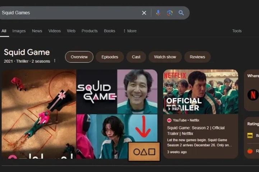Click the IMDb rating icon
The height and width of the screenshot is (172, 259).
[x=250, y=135]
